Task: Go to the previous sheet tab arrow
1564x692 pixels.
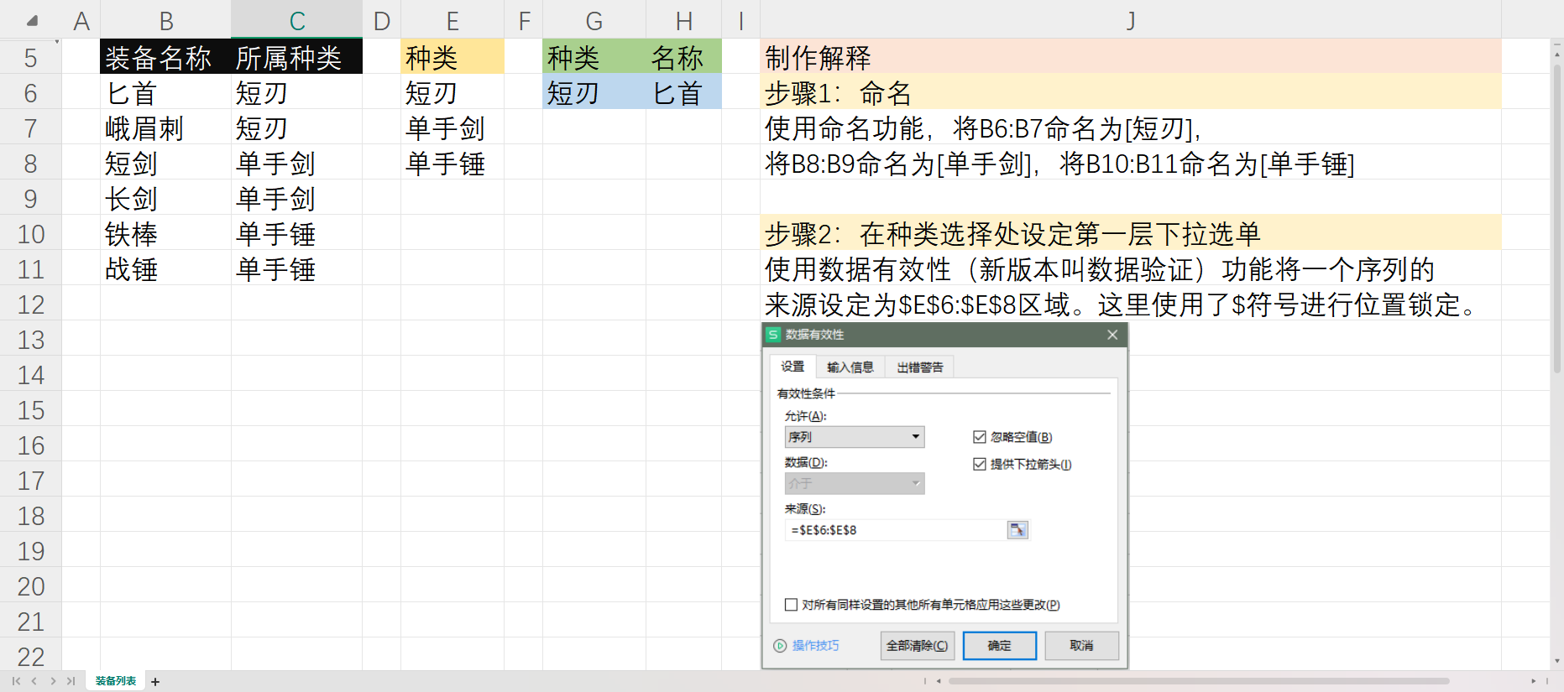Action: pos(34,681)
